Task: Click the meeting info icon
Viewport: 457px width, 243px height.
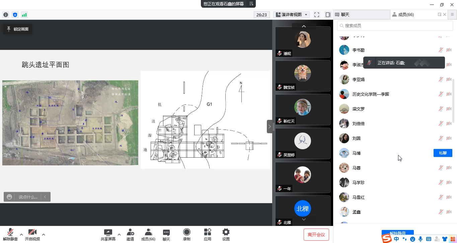Action: coord(6,15)
